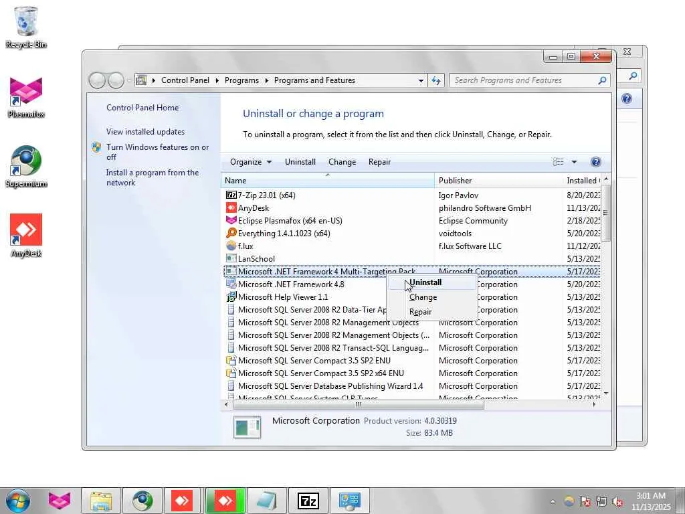Click the taskbar clock showing 3:01 AM
The height and width of the screenshot is (514, 685).
650,501
